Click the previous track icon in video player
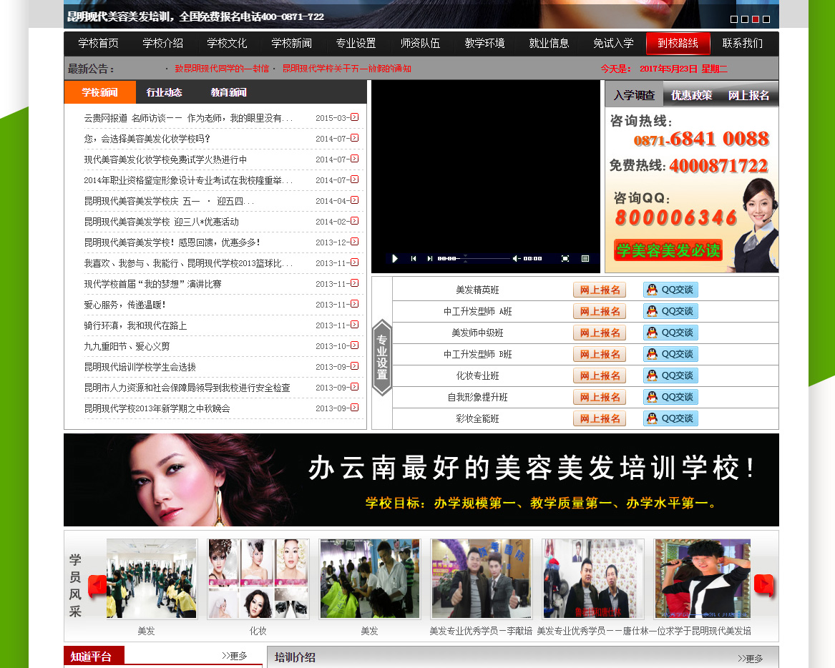835x668 pixels. pyautogui.click(x=414, y=258)
